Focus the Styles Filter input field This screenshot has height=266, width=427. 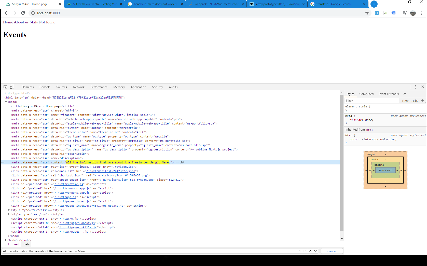pos(372,101)
